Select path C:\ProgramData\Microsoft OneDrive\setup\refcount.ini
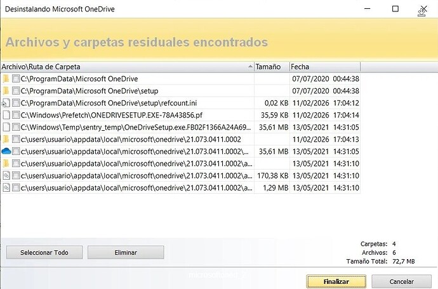The width and height of the screenshot is (438, 289). pos(109,103)
